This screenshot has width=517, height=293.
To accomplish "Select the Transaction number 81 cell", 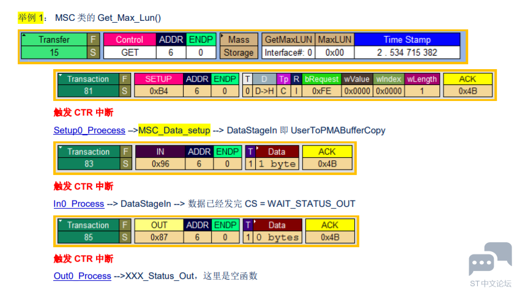I will [x=88, y=91].
